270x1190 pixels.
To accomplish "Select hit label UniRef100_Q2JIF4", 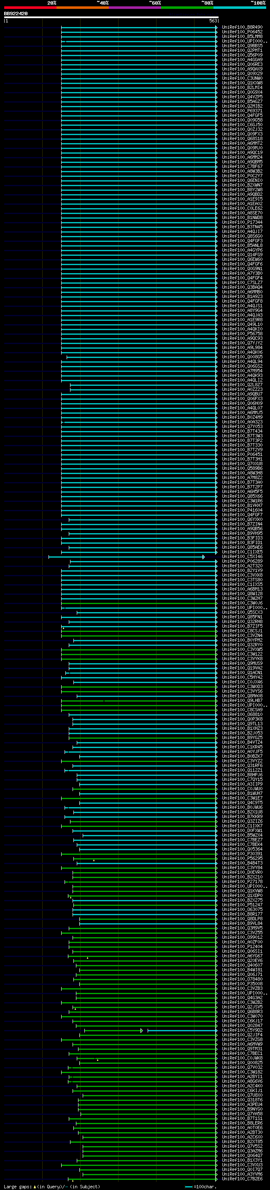I will pos(242,1034).
